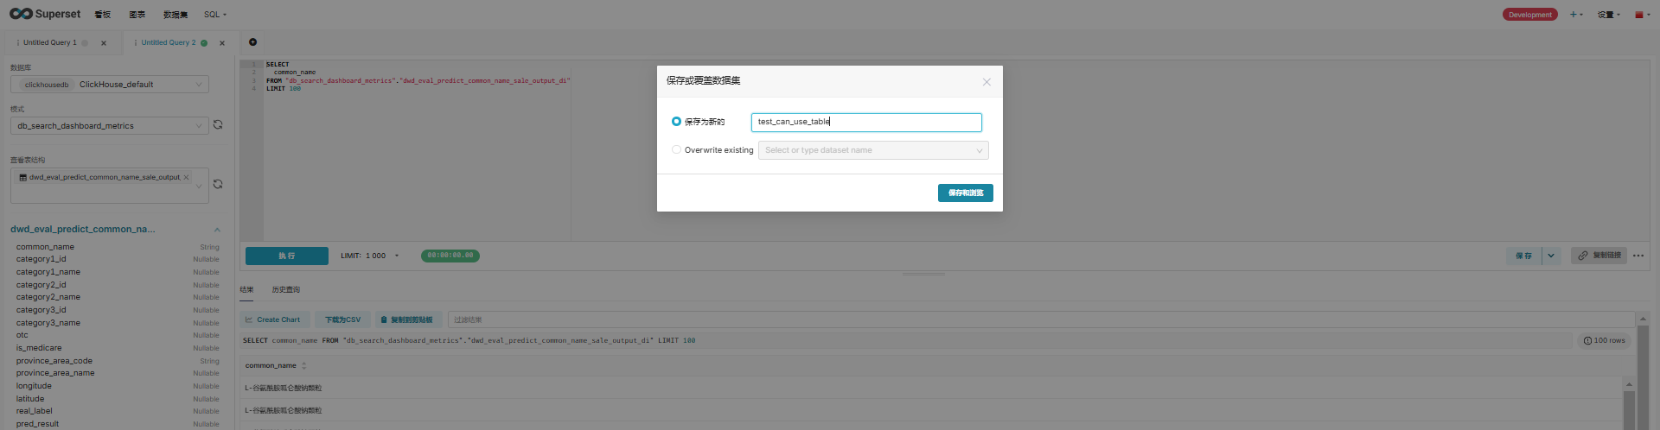Image resolution: width=1660 pixels, height=430 pixels.
Task: Close the Untitled Query 1 tab
Action: (104, 43)
